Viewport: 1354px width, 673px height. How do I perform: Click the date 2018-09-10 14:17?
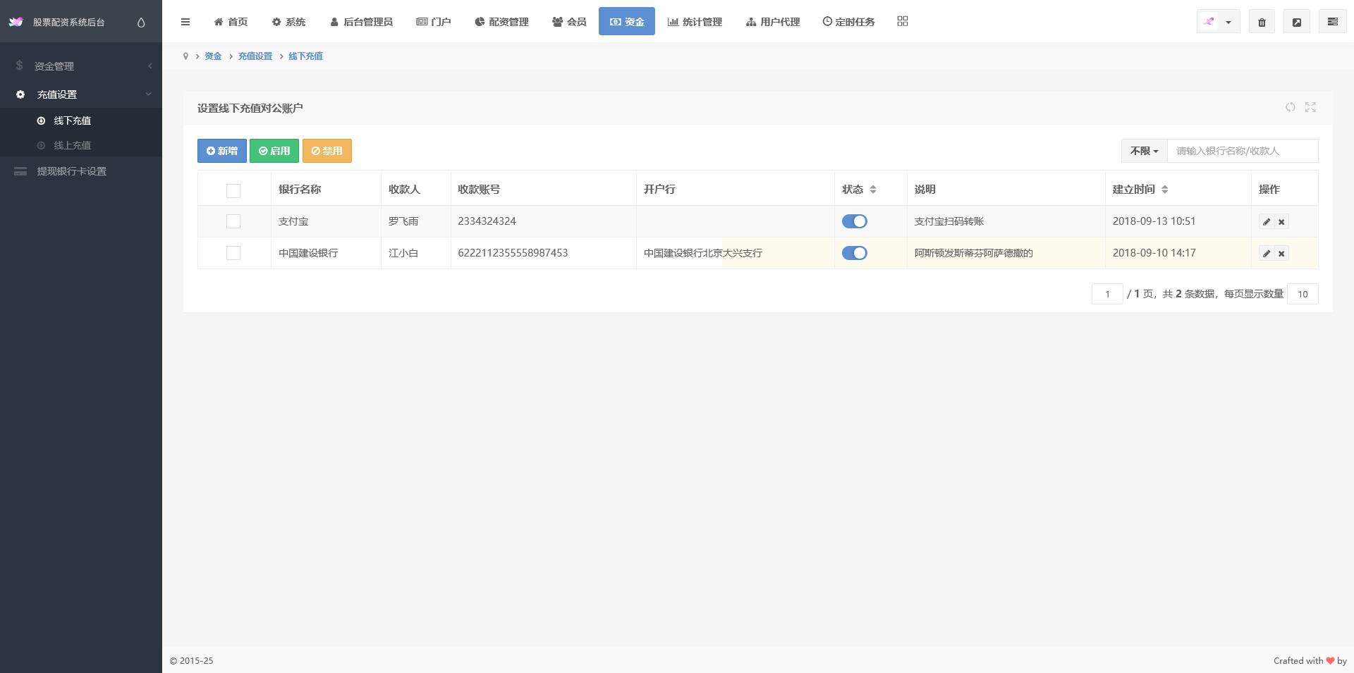pos(1154,253)
